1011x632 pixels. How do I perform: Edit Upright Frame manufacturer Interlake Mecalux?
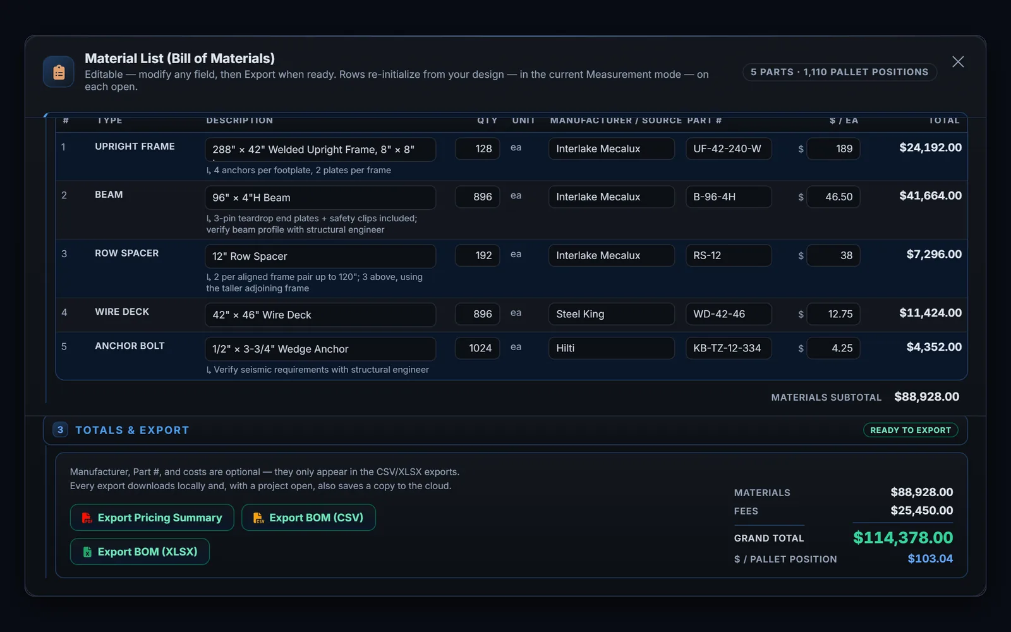[x=612, y=149]
